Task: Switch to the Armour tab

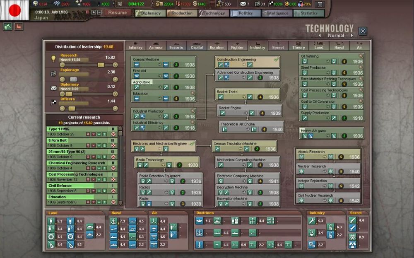Action: click(x=156, y=46)
